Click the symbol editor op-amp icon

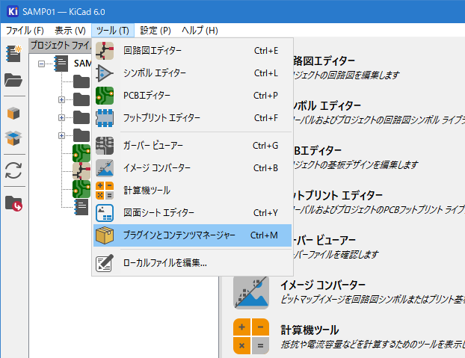104,73
